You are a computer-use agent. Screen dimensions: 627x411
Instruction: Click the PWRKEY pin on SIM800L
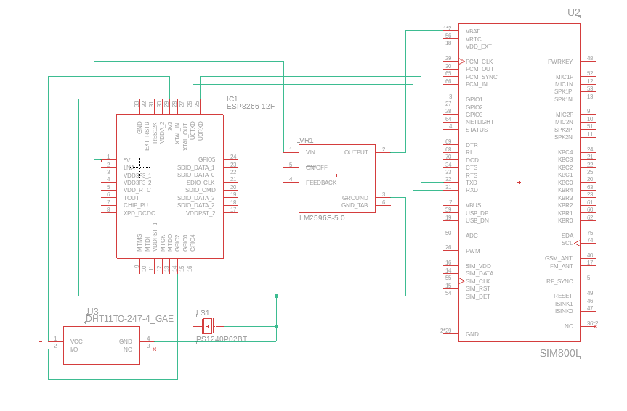coord(560,62)
